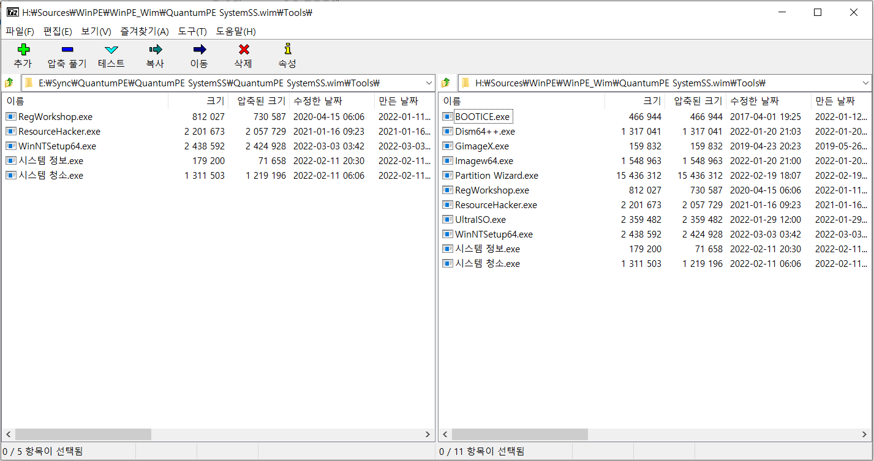This screenshot has height=461, width=874.
Task: Click size 1 548 963 of Imagew64.exe
Action: pyautogui.click(x=641, y=160)
